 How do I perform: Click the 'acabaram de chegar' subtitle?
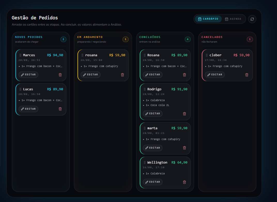coord(27,42)
